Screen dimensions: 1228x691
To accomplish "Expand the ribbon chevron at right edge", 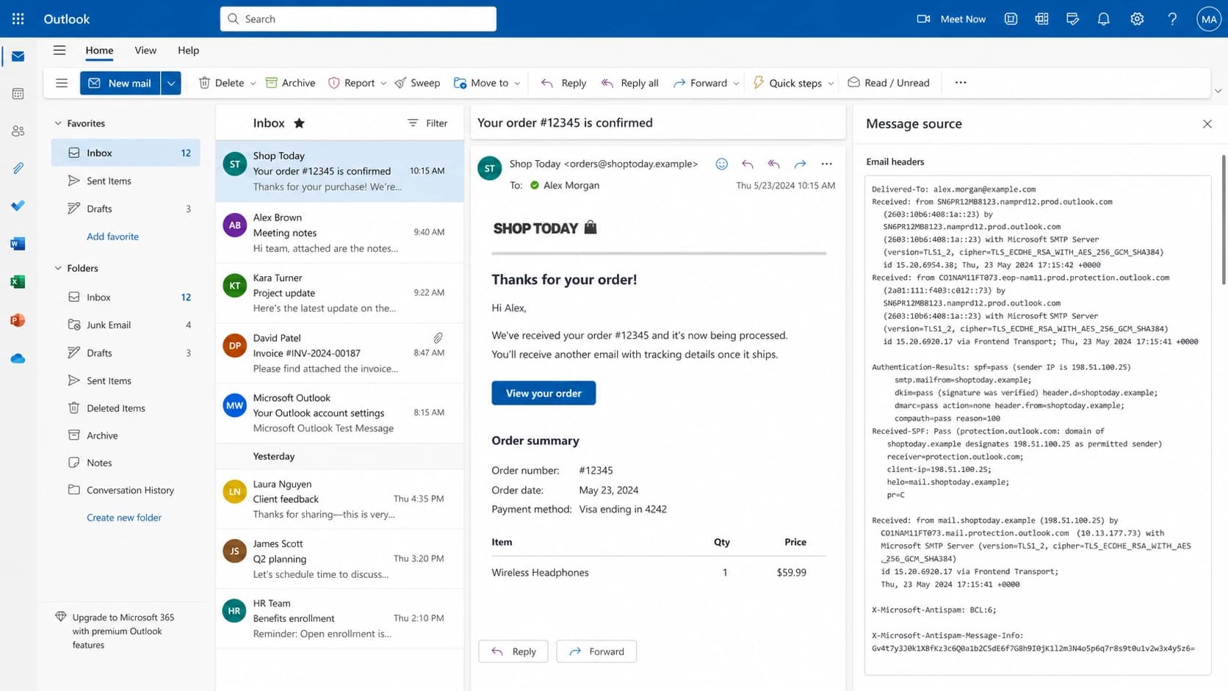I will [1218, 91].
